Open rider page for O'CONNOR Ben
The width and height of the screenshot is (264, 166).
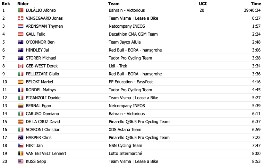(40, 42)
